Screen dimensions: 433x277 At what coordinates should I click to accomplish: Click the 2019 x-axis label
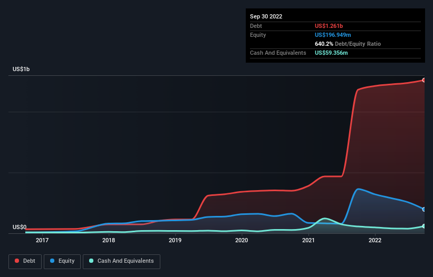pyautogui.click(x=175, y=240)
